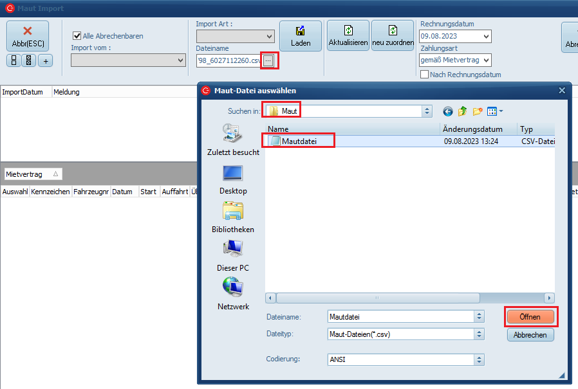Click the Aktualisieren refresh button

click(348, 36)
